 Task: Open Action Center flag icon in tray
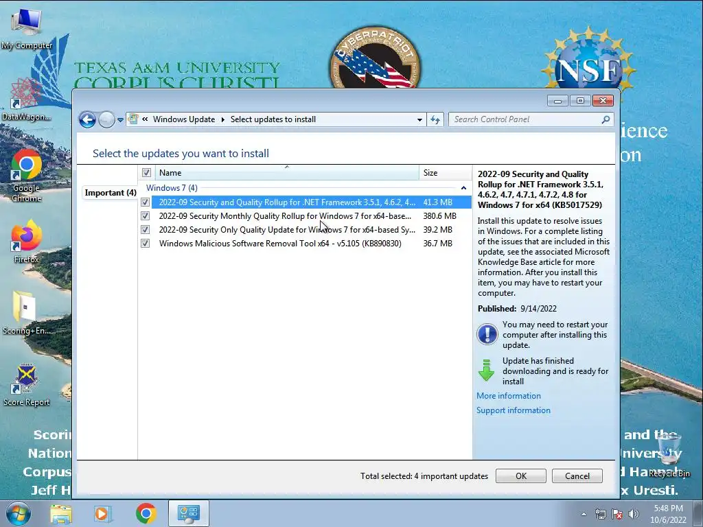click(617, 514)
